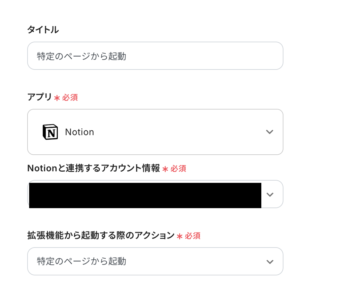Click the Notionと連携するアカウント情報 label
359x301 pixels.
94,168
